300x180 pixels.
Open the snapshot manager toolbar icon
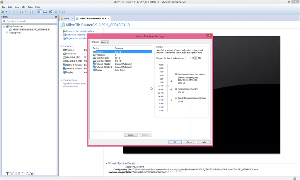click(x=32, y=12)
